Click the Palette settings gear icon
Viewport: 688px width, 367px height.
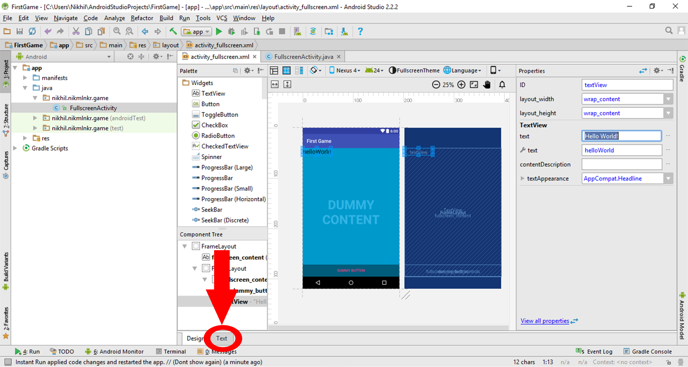(248, 70)
